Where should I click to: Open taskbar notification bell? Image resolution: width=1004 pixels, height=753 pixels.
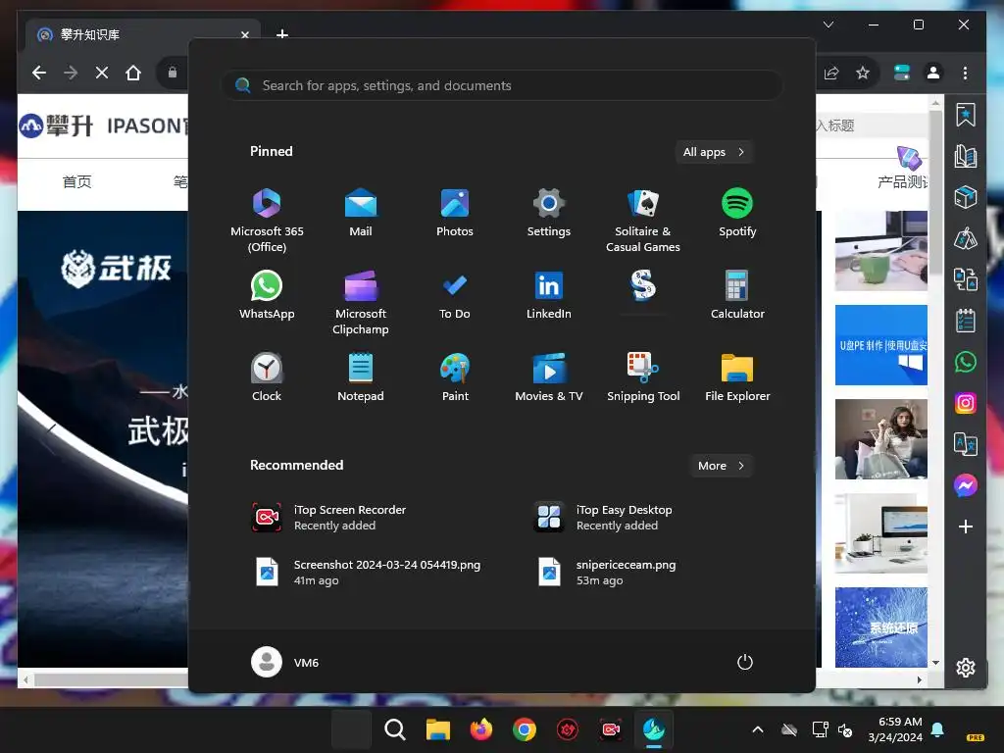[938, 729]
